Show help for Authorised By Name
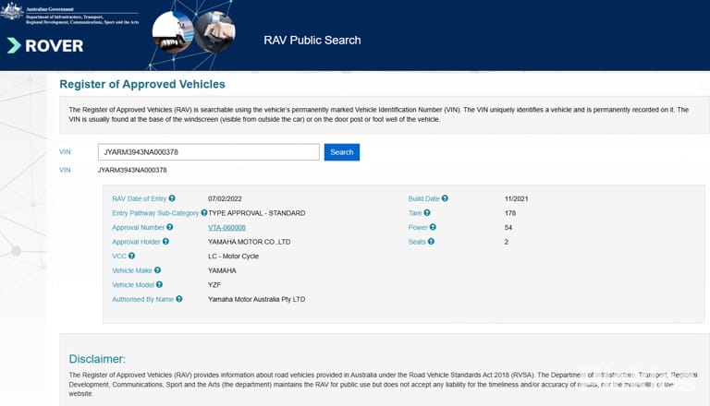This screenshot has height=406, width=710. [x=179, y=299]
